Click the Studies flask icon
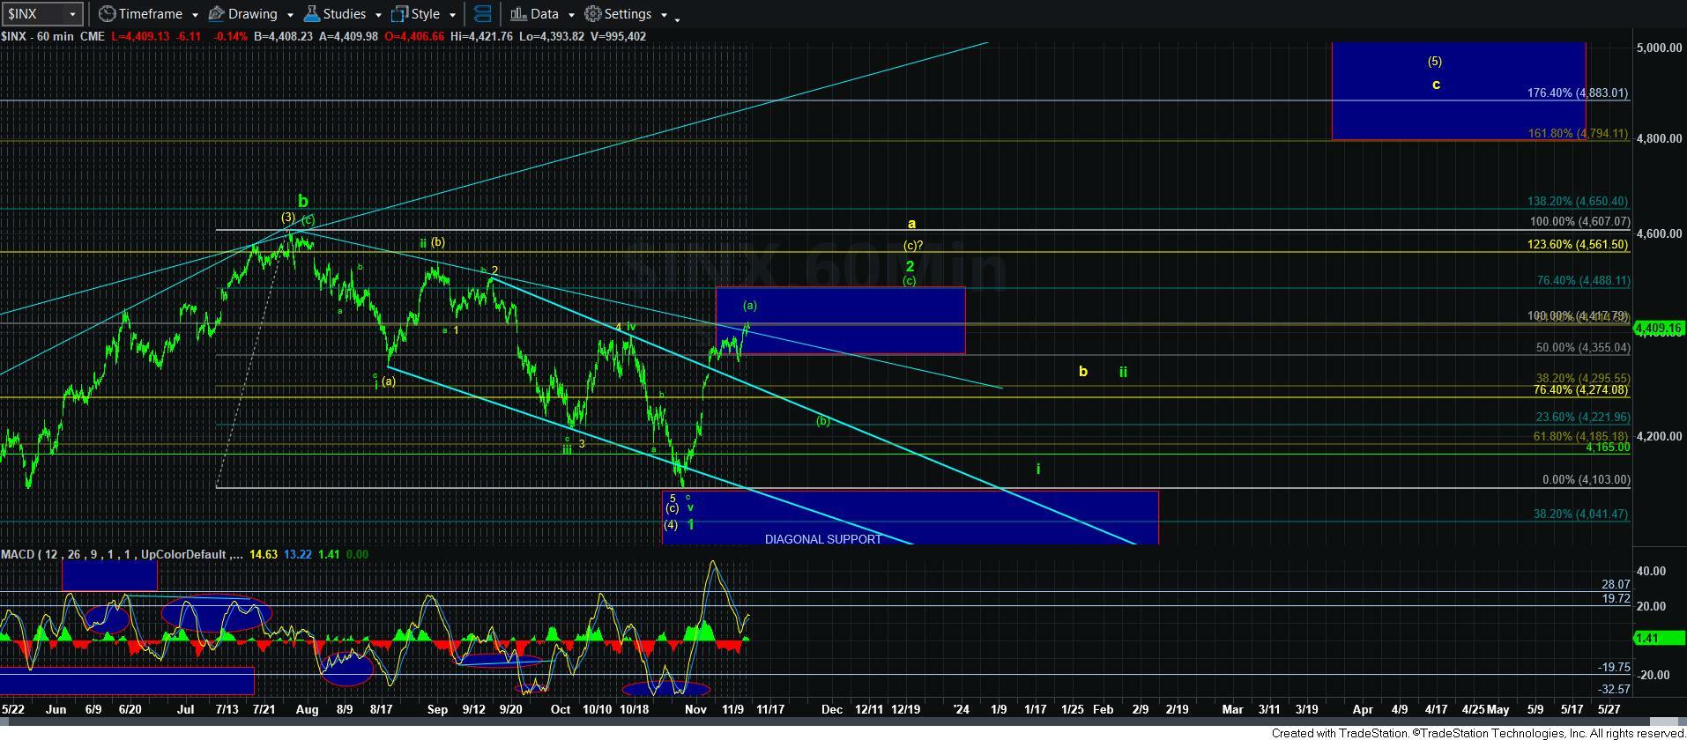Image resolution: width=1687 pixels, height=740 pixels. pyautogui.click(x=311, y=14)
